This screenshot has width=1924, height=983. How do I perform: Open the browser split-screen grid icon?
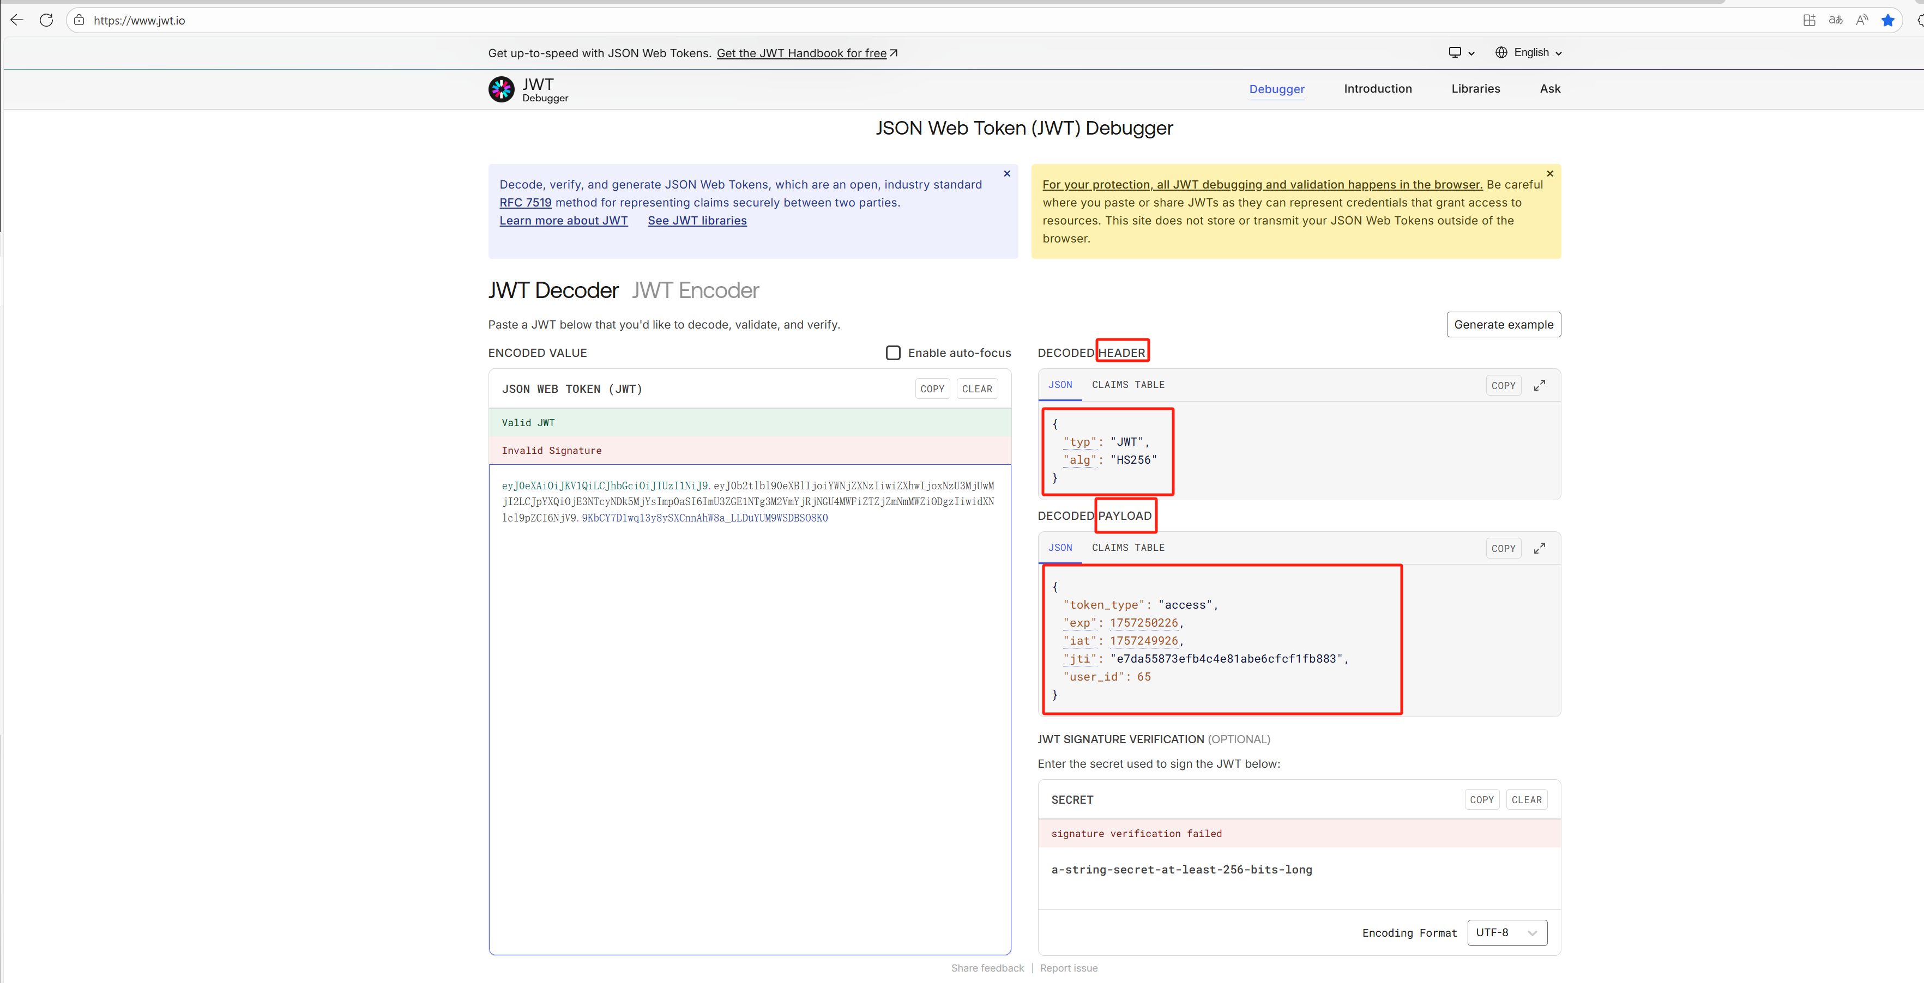coord(1809,20)
